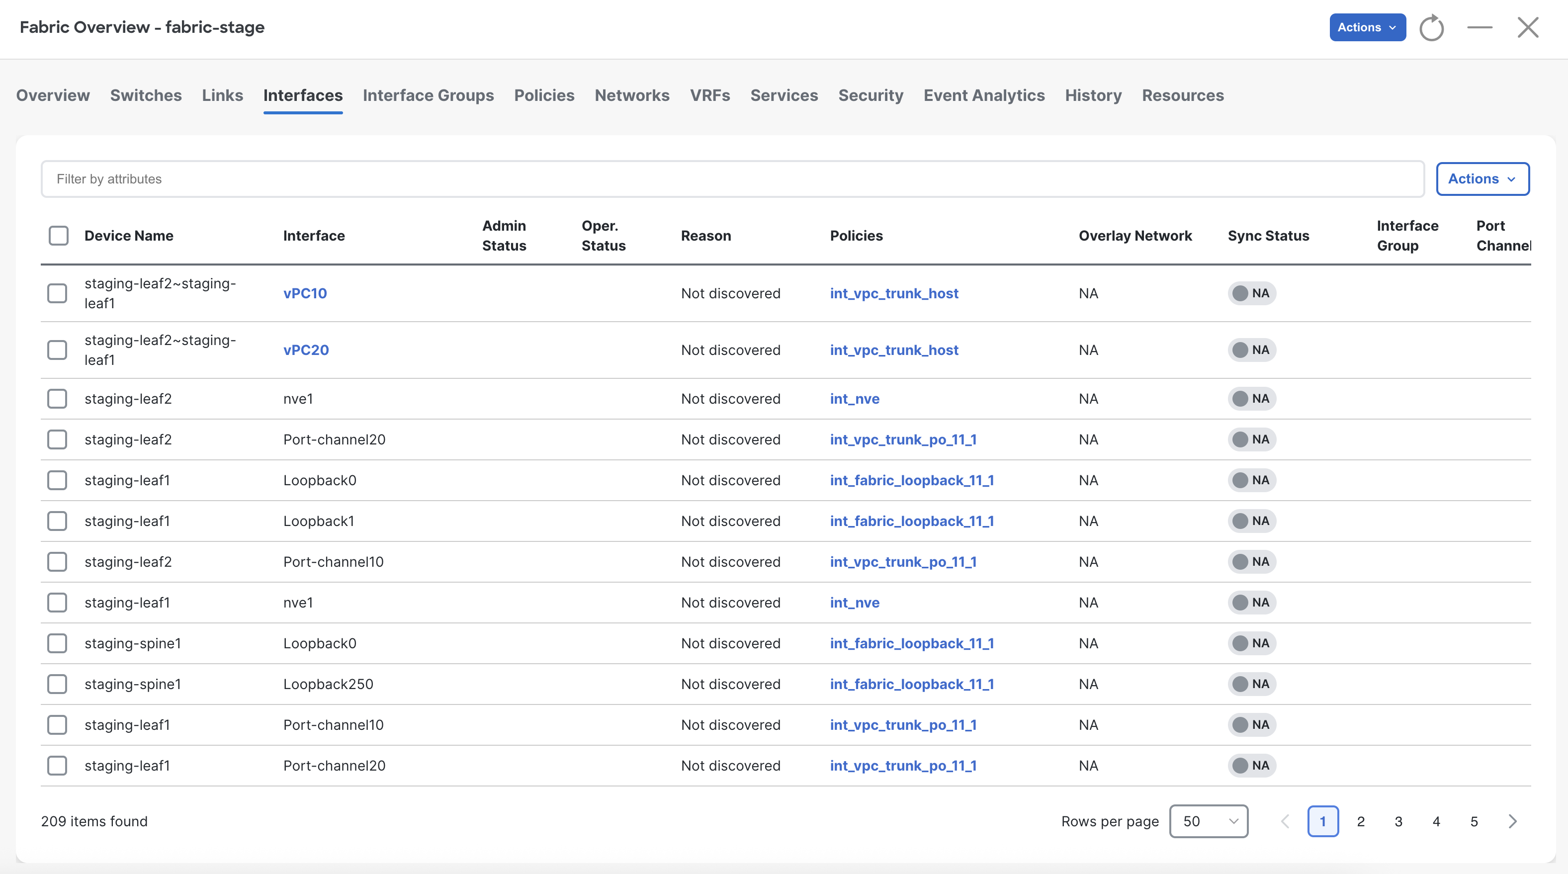Open the Resources tab

point(1183,95)
